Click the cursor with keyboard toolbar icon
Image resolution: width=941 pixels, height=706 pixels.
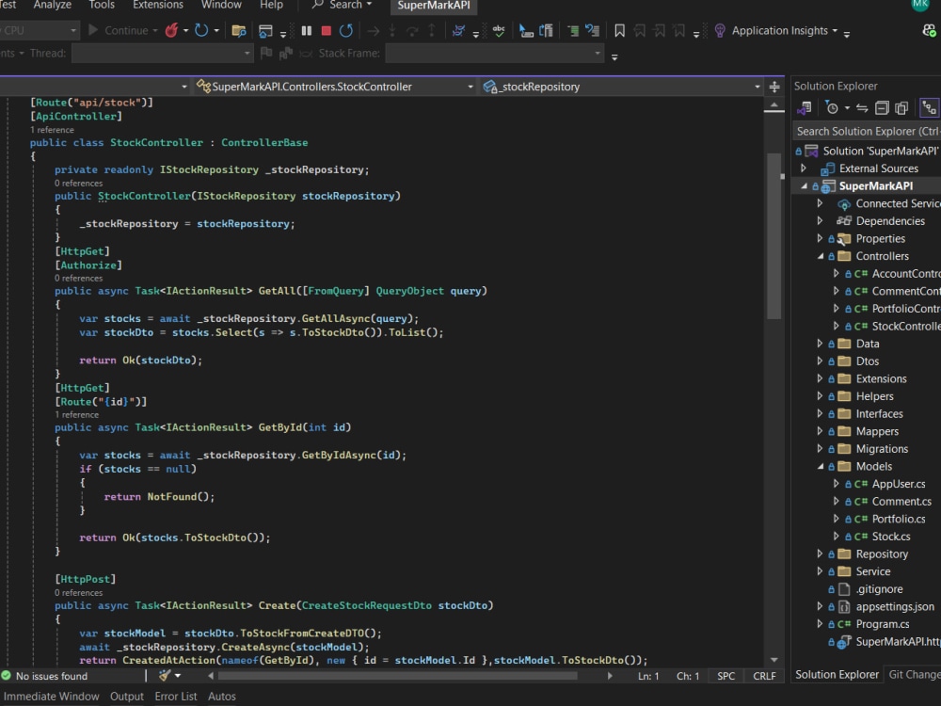point(526,31)
